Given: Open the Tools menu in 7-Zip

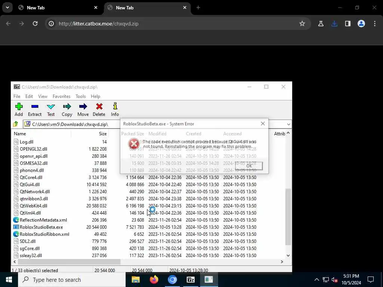Looking at the screenshot, I should tap(81, 96).
